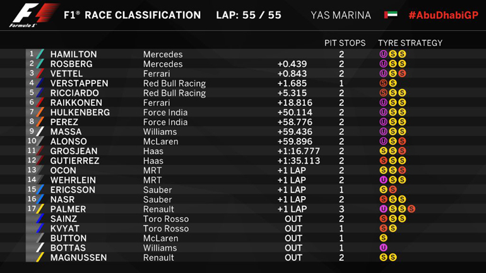Click Wehrlein's purple ultrasoft tyre icon
This screenshot has height=273, width=486.
point(383,180)
